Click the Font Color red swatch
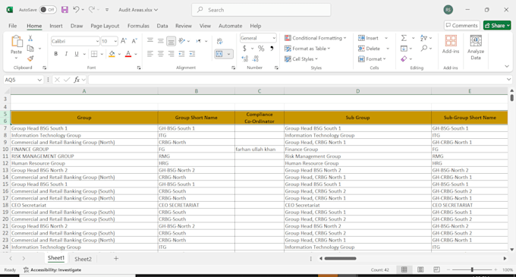The width and height of the screenshot is (516, 277). click(x=128, y=54)
